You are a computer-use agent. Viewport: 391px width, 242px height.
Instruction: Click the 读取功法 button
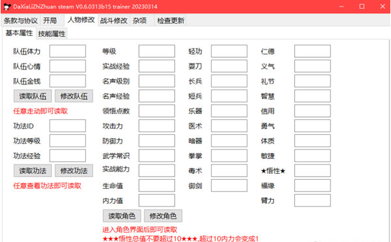coord(32,171)
